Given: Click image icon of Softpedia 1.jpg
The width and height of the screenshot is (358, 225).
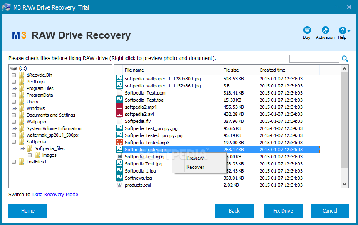Looking at the screenshot, I should [119, 171].
